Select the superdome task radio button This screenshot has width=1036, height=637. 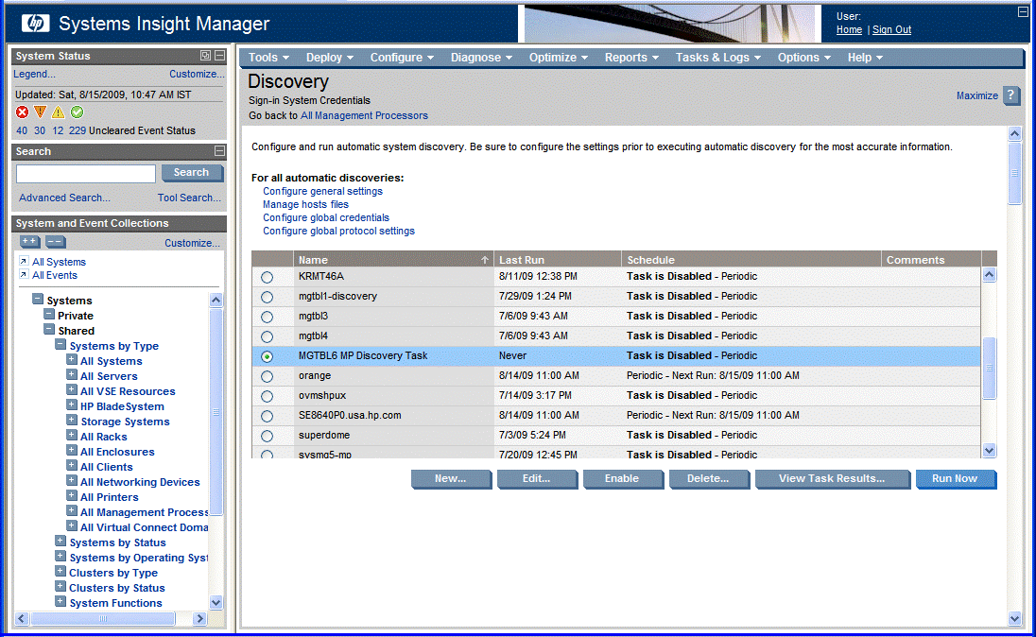[267, 436]
